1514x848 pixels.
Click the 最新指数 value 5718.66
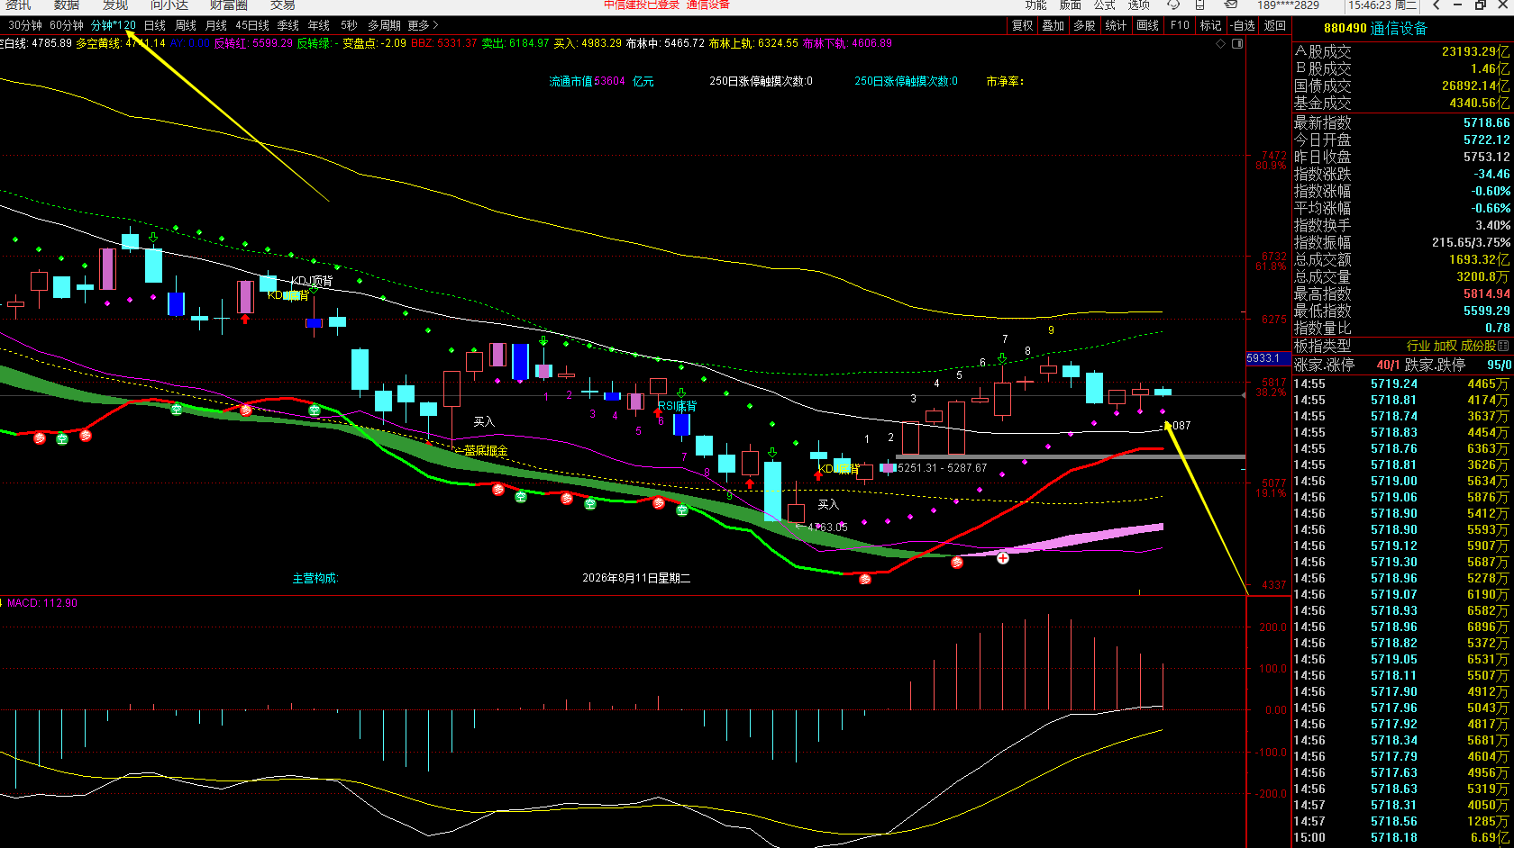click(1486, 122)
